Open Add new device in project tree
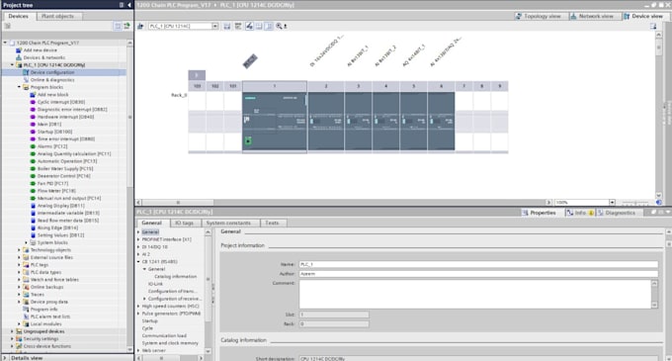The image size is (672, 361). [40, 50]
